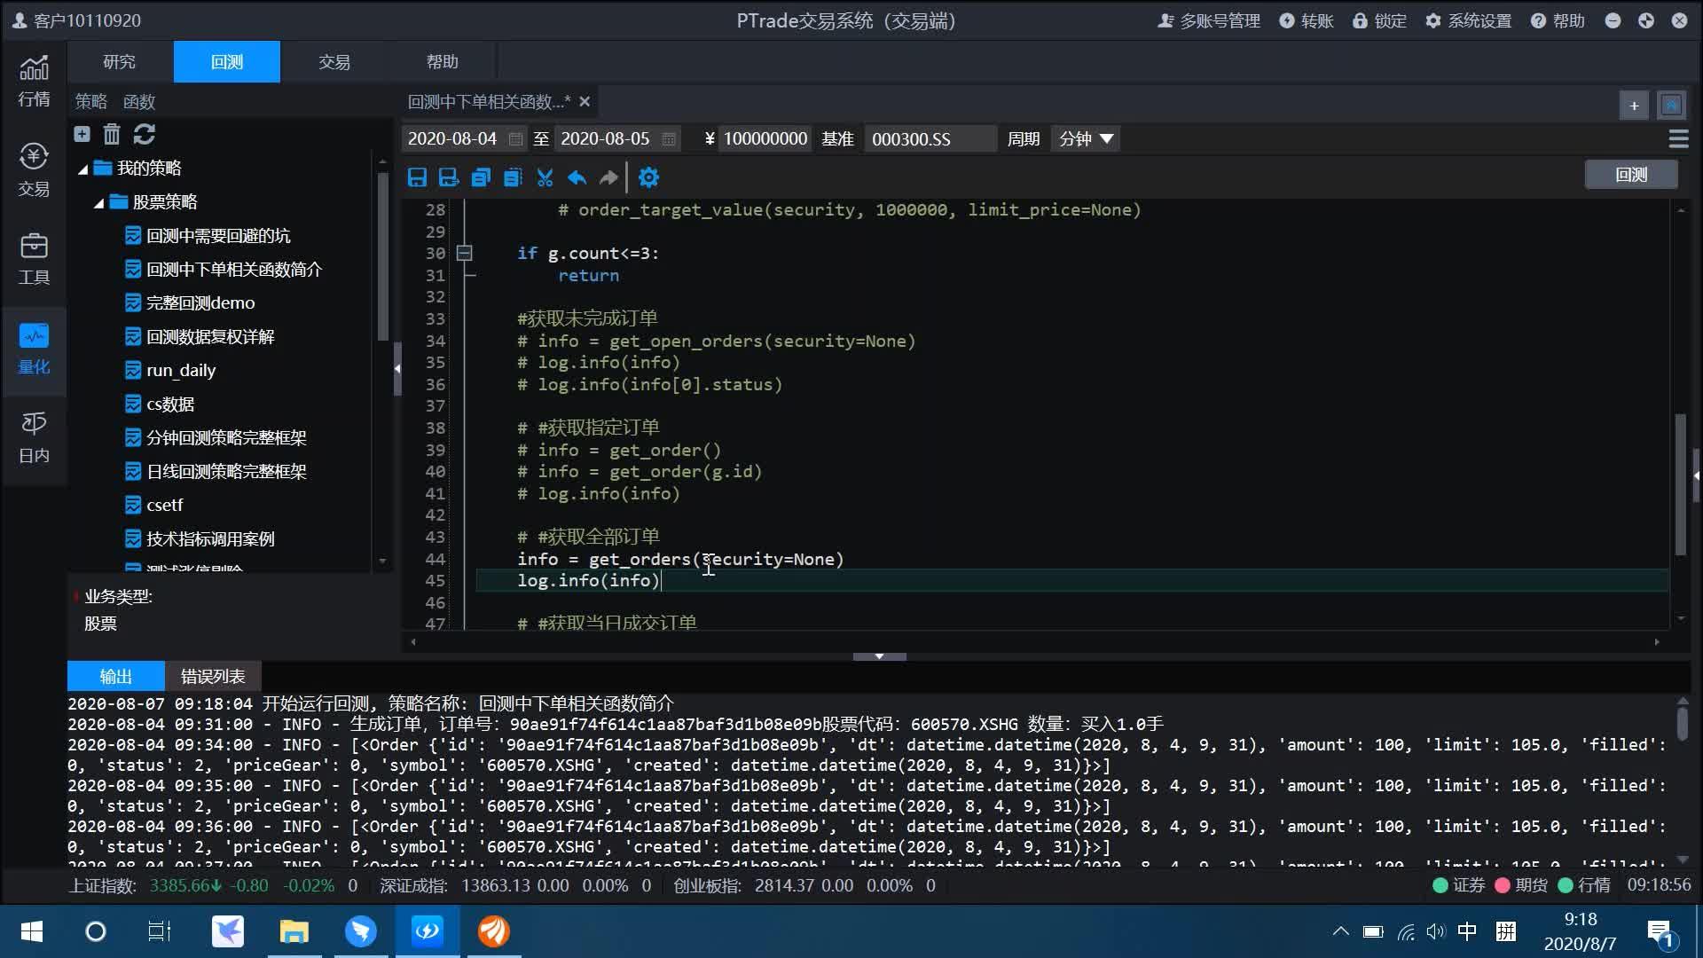Switch to the 研究 tab

click(119, 61)
